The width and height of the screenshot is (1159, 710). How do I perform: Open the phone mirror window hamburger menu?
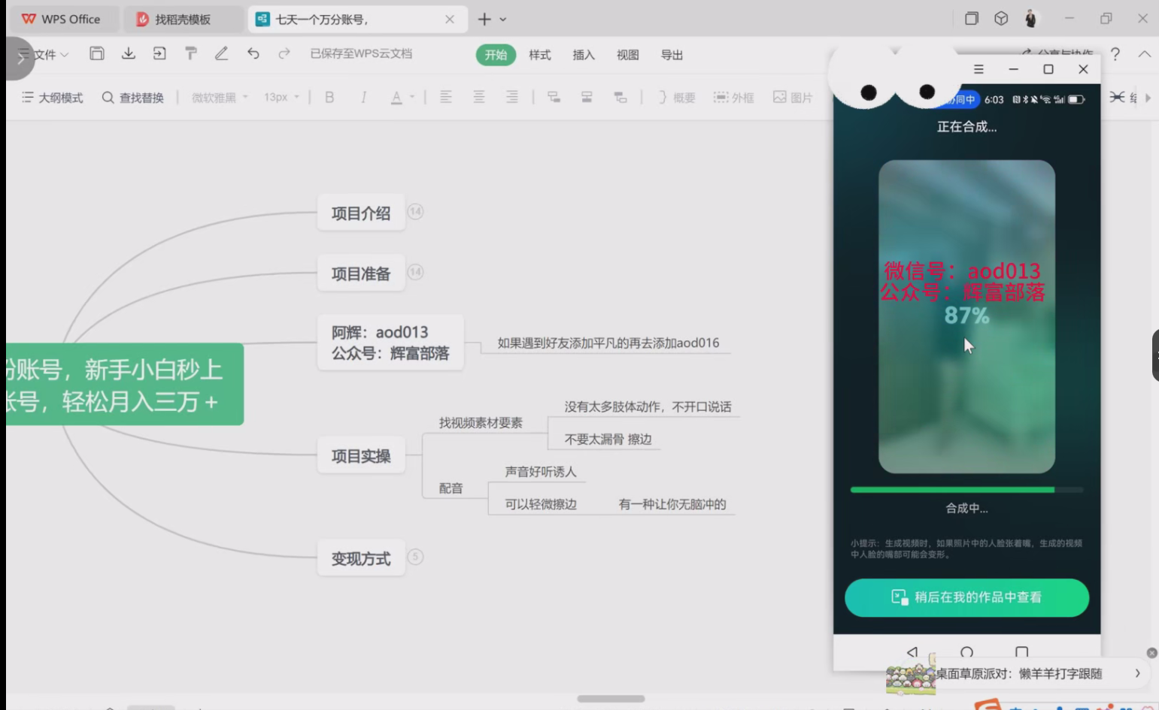click(x=978, y=69)
